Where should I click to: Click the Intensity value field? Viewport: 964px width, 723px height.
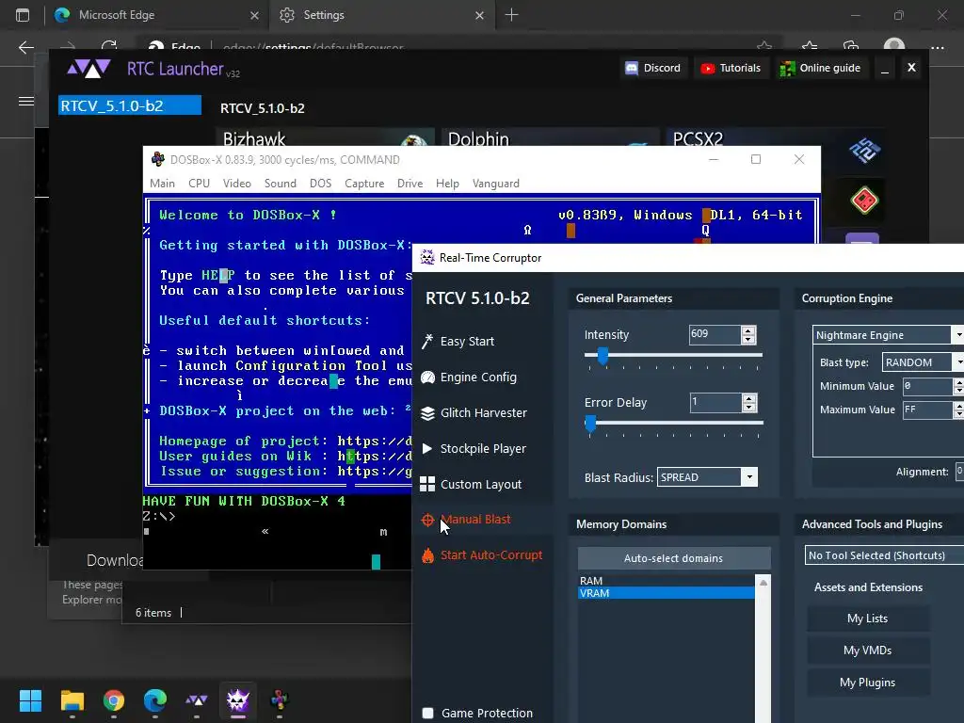(x=715, y=334)
